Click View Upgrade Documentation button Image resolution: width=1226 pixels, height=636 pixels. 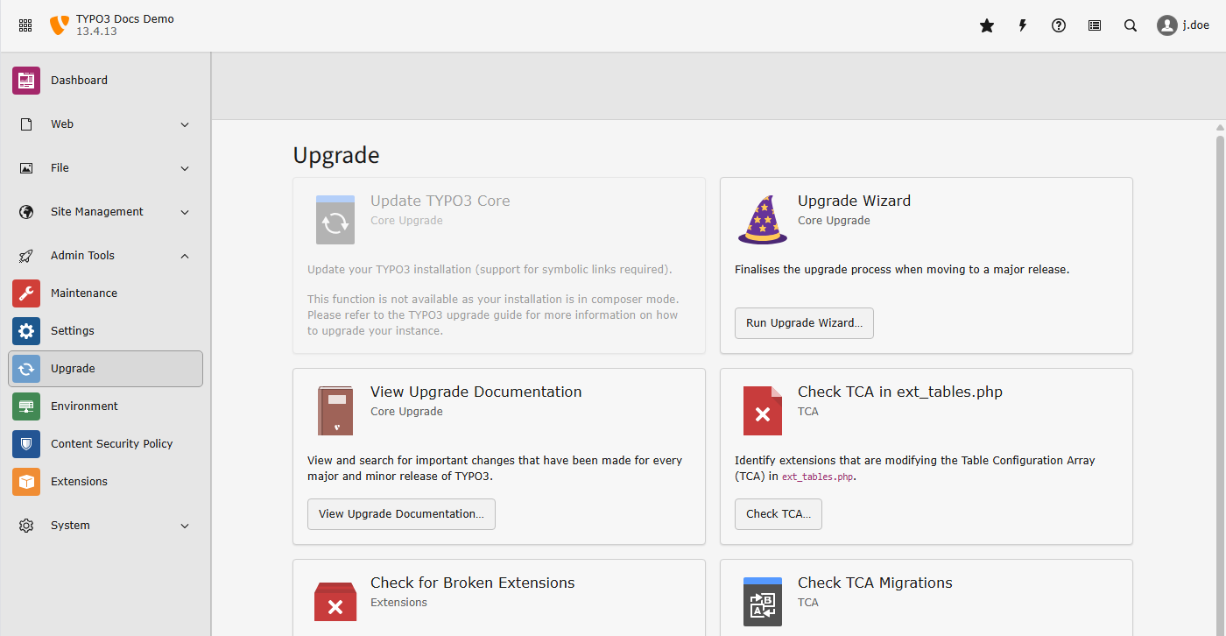[401, 514]
